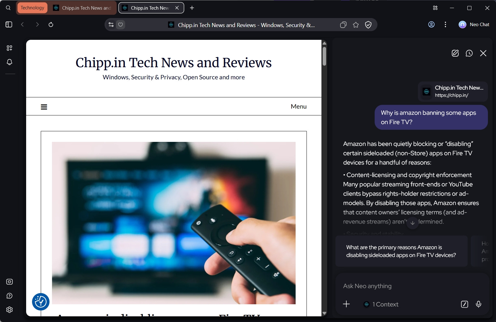Click the Menu label on webpage

click(x=299, y=106)
